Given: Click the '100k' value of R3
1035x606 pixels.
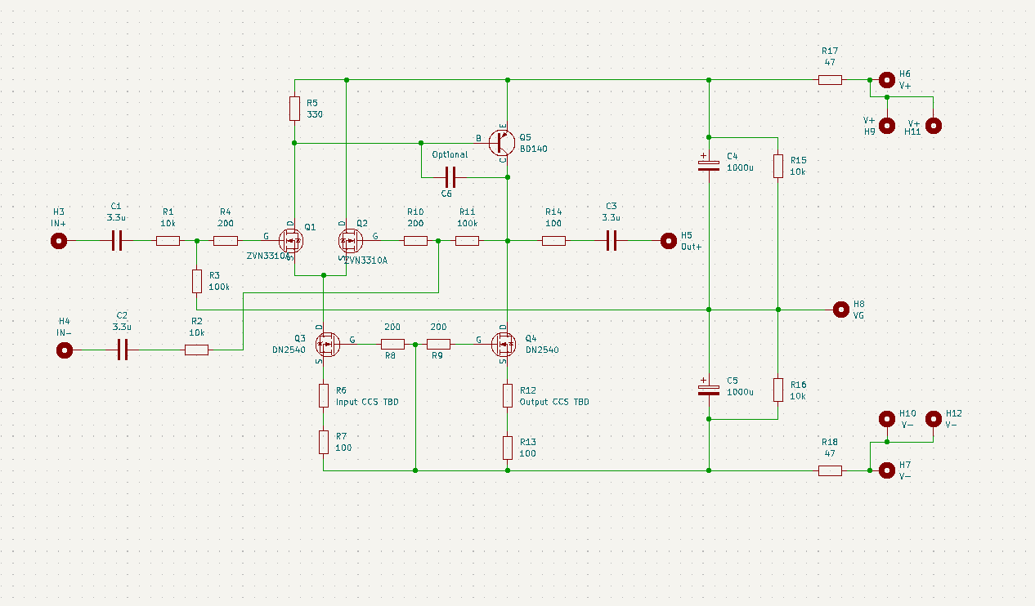Looking at the screenshot, I should pos(219,287).
